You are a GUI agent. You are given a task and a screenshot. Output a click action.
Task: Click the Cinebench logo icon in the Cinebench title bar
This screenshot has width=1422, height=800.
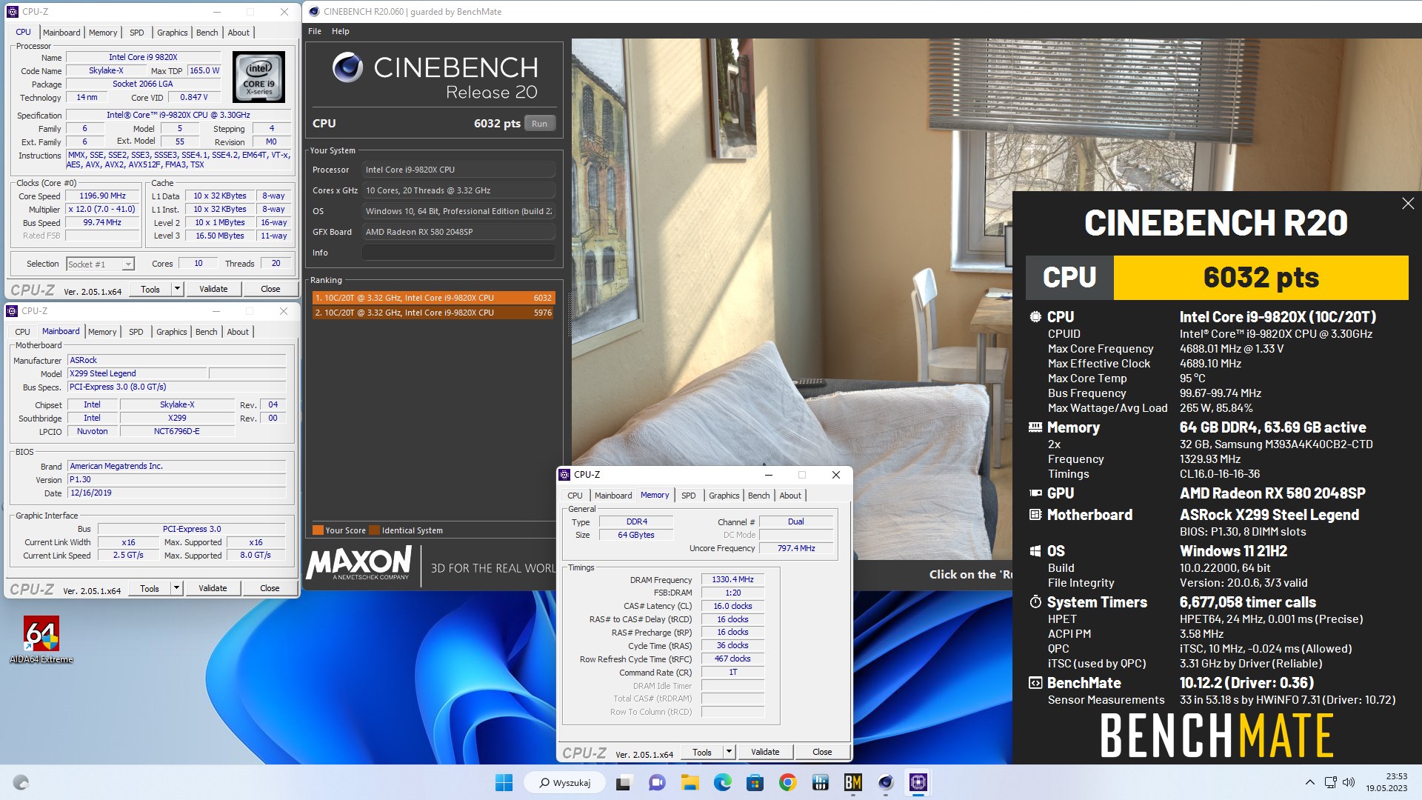point(314,11)
